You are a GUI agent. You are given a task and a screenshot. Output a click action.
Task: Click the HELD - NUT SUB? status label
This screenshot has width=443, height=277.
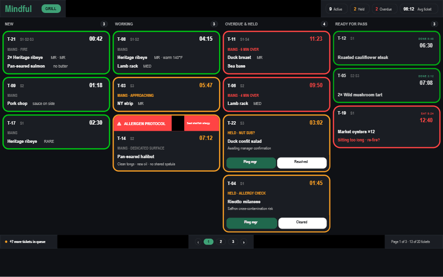241,133
